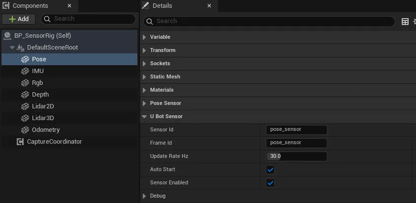This screenshot has height=203, width=416.
Task: Select BP_SensorRig (Self) in the tree
Action: [69, 36]
